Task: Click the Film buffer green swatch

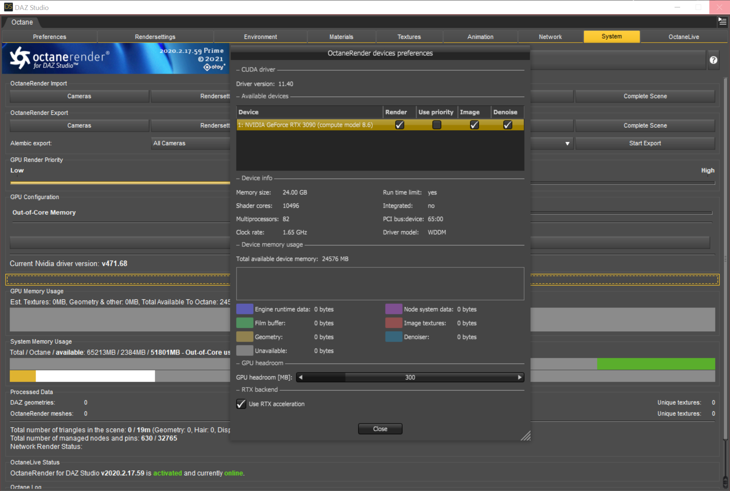Action: pos(245,323)
